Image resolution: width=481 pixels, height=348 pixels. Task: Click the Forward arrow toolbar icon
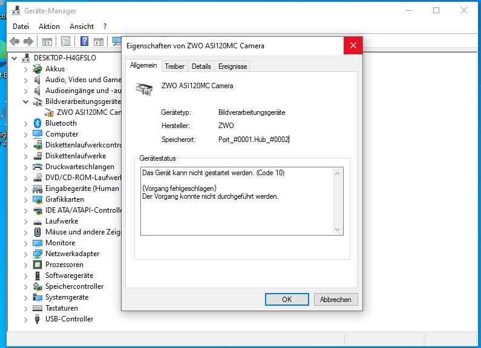point(28,41)
